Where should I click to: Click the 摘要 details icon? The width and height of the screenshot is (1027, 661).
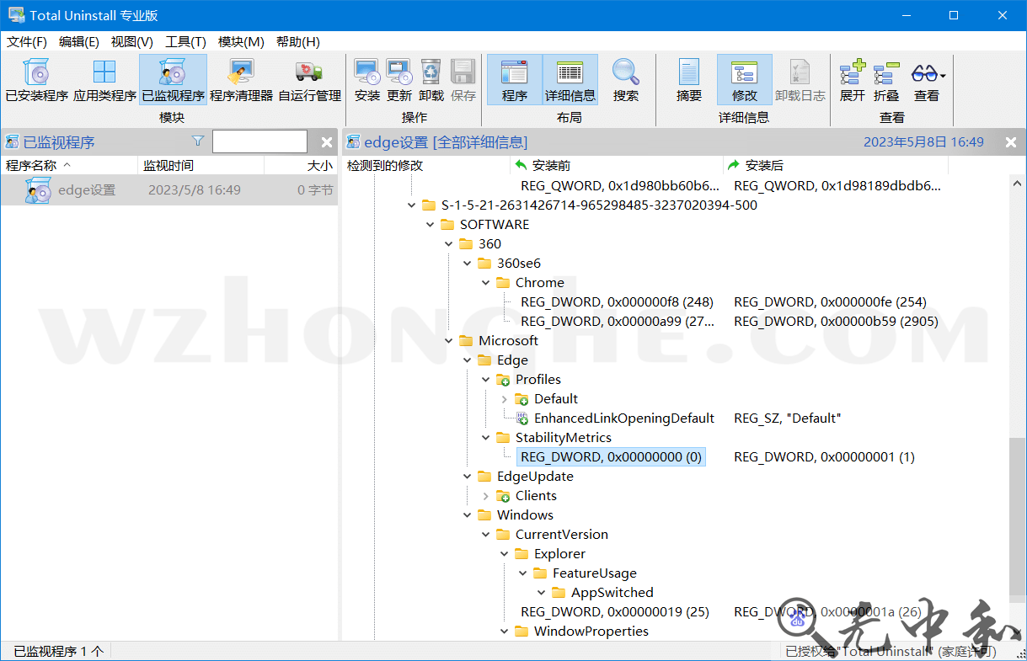coord(688,79)
